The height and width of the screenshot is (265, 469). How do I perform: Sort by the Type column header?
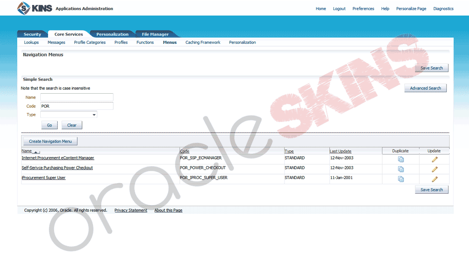click(289, 151)
